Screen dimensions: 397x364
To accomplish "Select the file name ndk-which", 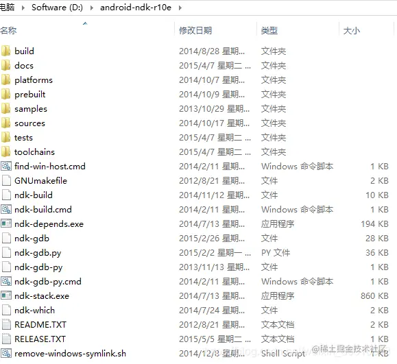I will [x=34, y=310].
